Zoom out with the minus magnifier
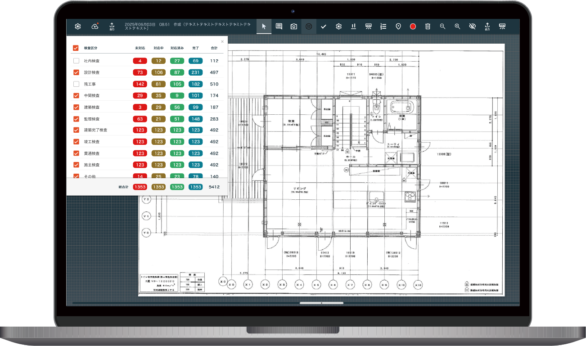 443,27
